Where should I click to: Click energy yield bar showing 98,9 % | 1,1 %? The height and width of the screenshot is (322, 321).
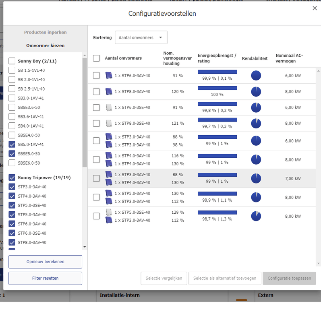point(217,194)
